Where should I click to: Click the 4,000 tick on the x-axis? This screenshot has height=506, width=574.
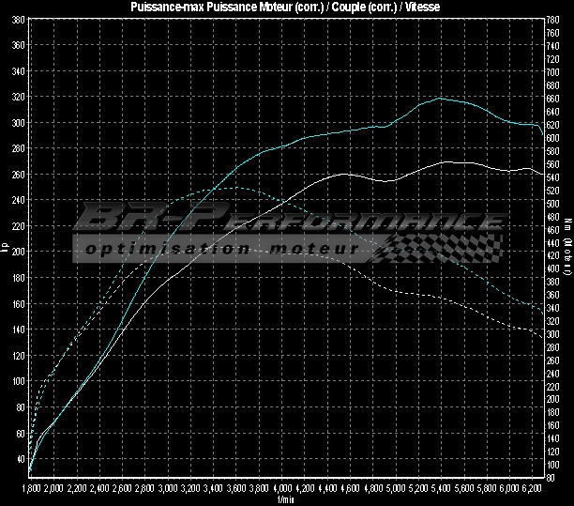[280, 488]
